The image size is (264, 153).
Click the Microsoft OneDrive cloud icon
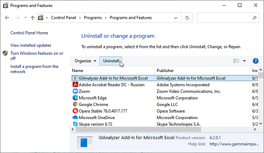click(75, 117)
